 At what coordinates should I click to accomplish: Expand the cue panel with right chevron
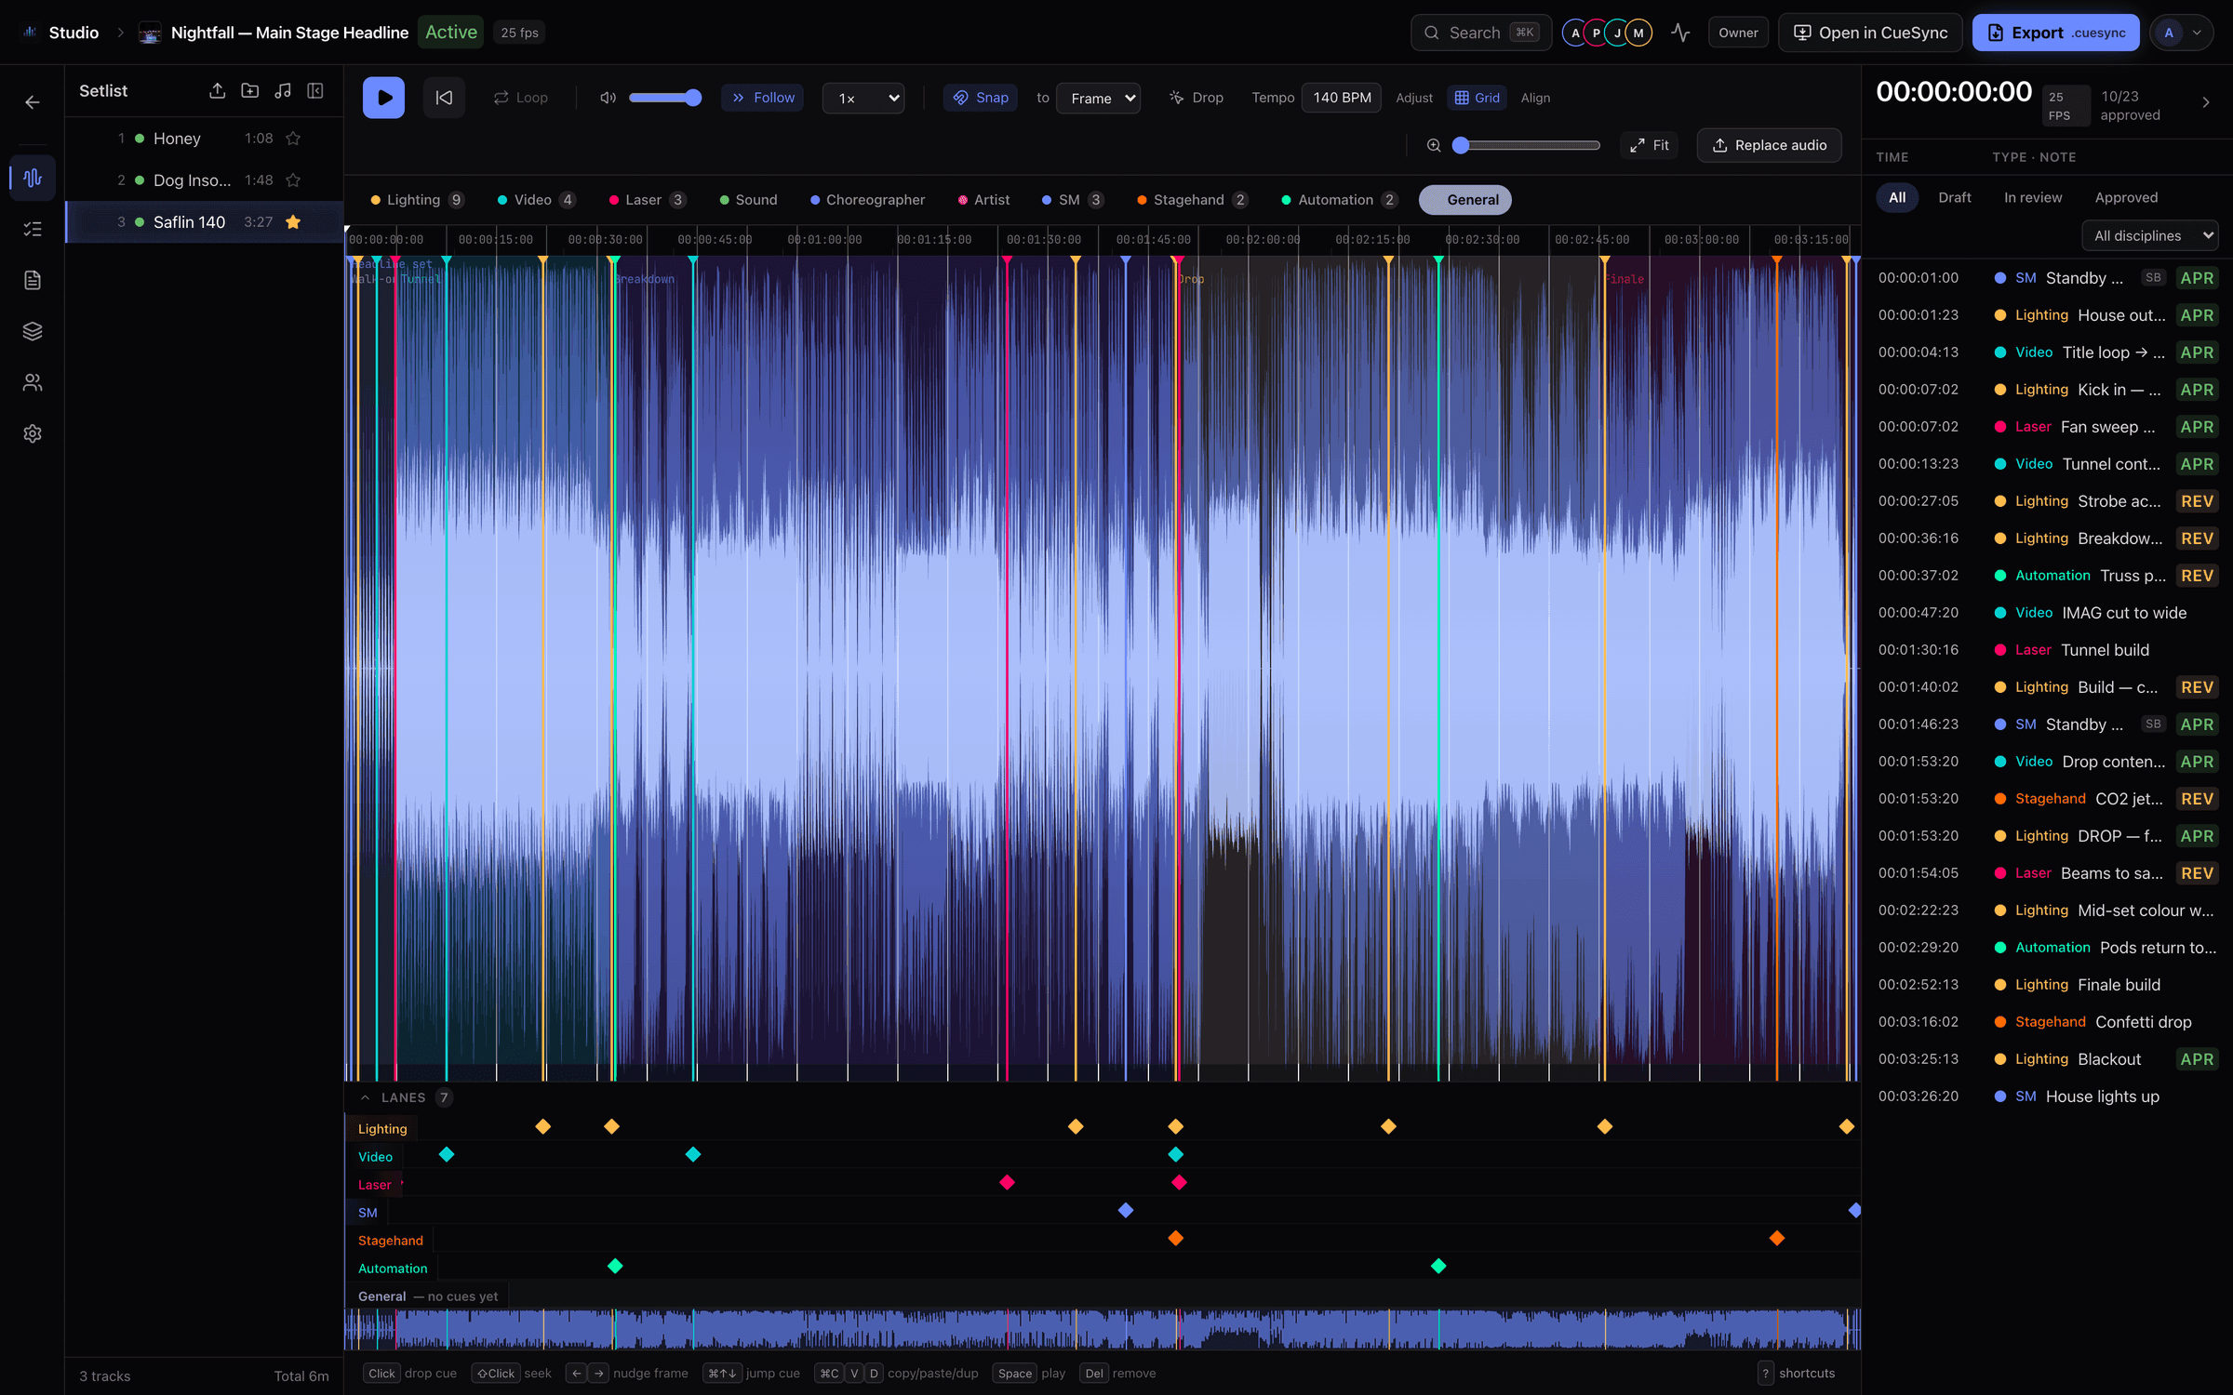(x=2206, y=102)
